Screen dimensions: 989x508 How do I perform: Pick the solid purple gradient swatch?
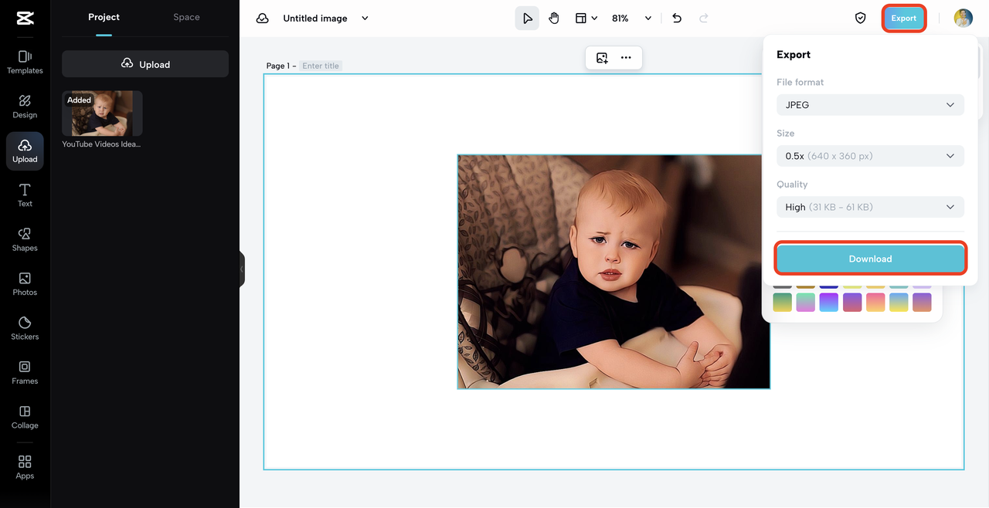pyautogui.click(x=852, y=302)
